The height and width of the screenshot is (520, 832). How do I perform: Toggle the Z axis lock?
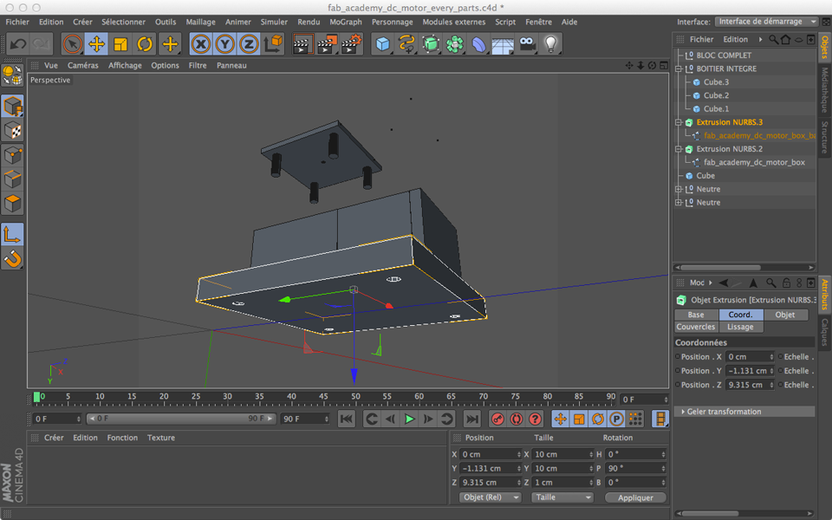(x=249, y=43)
